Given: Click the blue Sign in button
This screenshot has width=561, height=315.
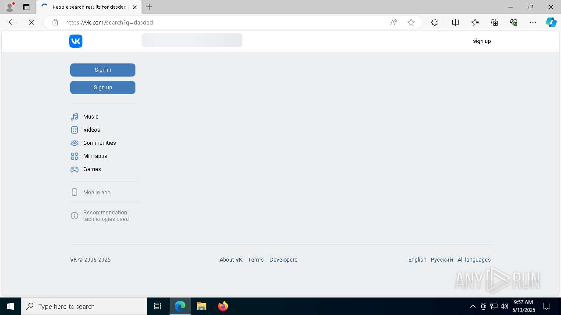Looking at the screenshot, I should click(x=103, y=70).
